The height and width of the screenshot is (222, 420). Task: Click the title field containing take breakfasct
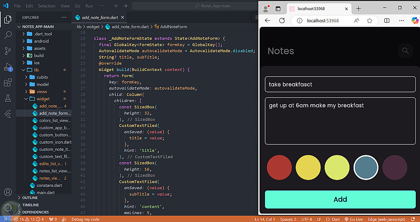(340, 84)
